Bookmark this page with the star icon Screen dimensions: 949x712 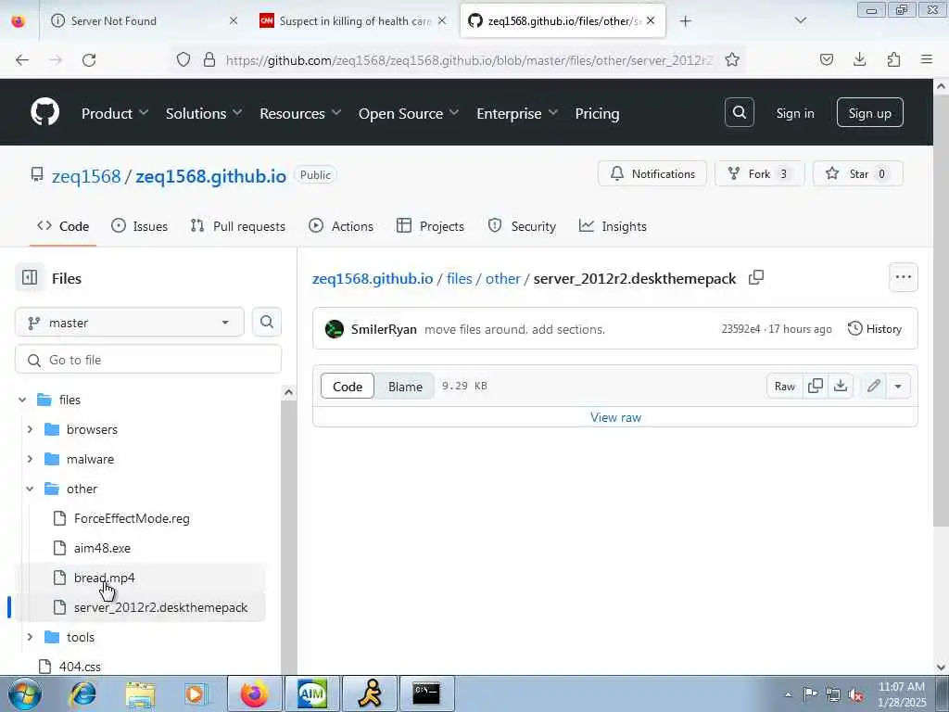tap(732, 59)
